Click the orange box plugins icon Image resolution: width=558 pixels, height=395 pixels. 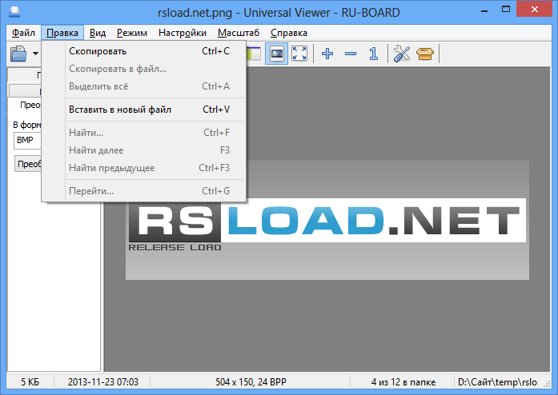pos(425,54)
